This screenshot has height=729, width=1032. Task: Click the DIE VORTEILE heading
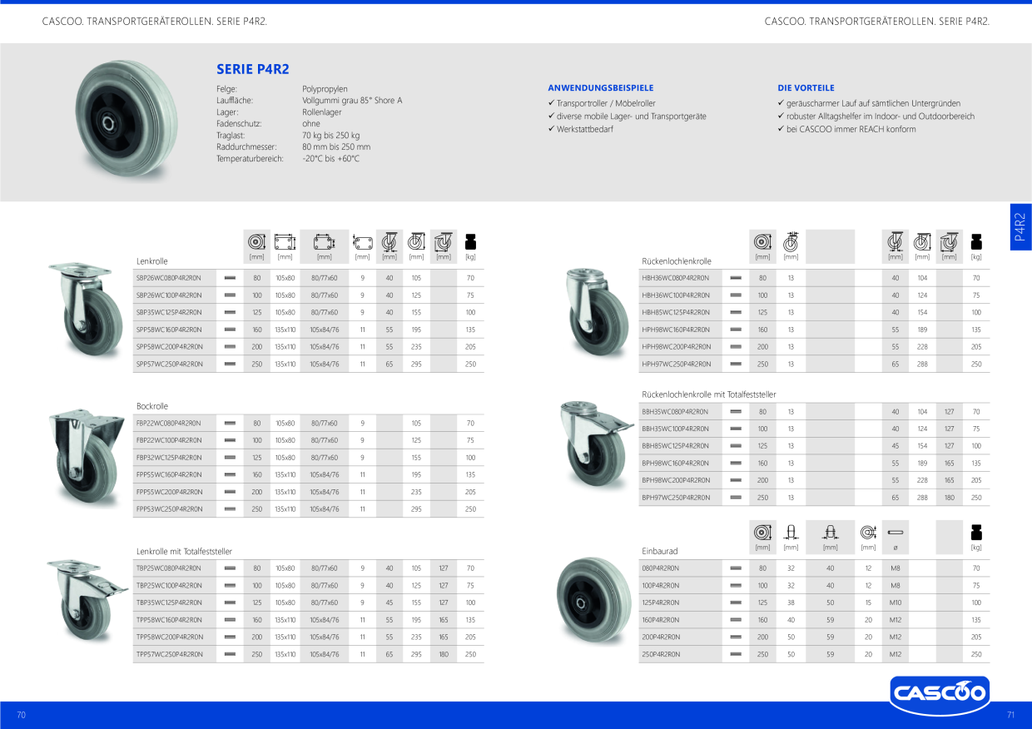806,87
